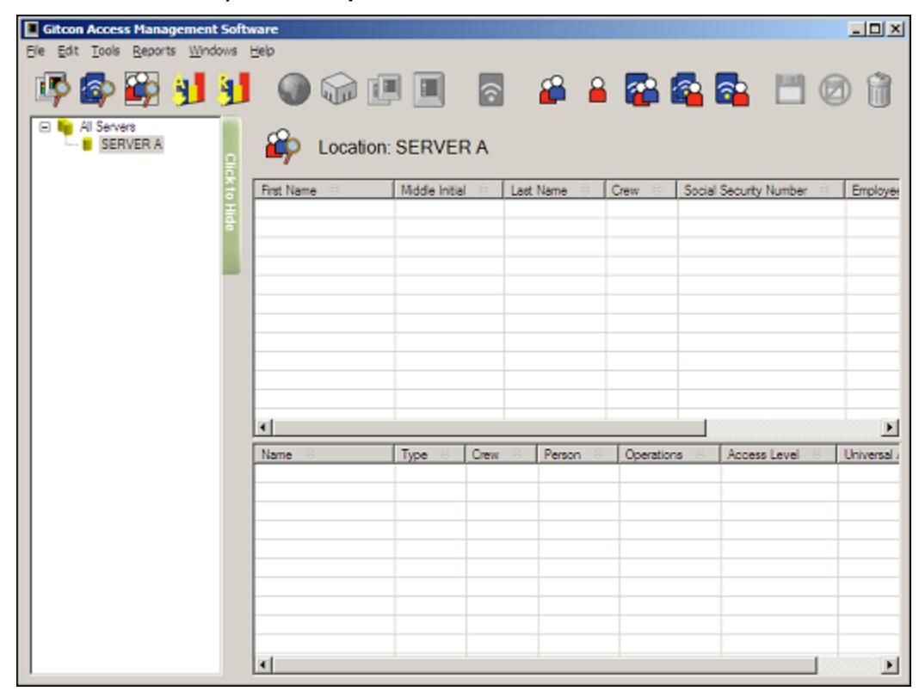
Task: Click the blue card with two people icon
Action: coord(642,89)
